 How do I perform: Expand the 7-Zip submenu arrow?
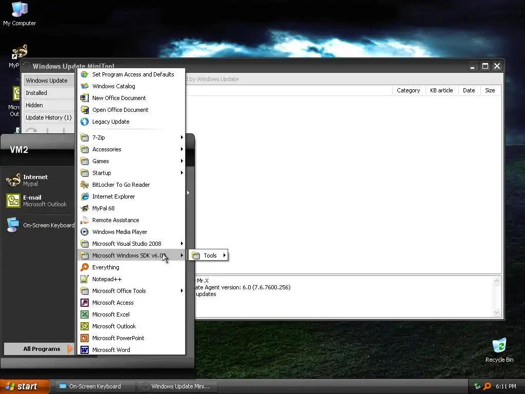[x=182, y=137]
